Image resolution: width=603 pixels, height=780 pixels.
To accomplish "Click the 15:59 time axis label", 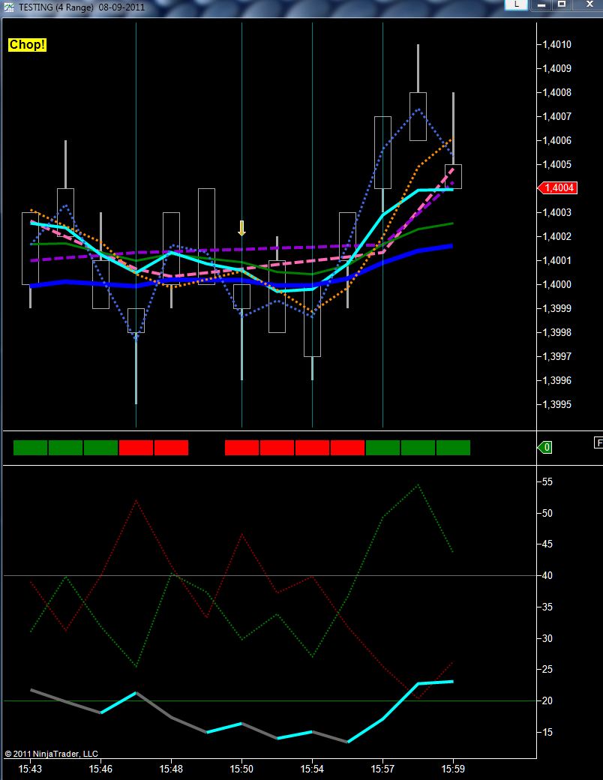I will pos(453,769).
